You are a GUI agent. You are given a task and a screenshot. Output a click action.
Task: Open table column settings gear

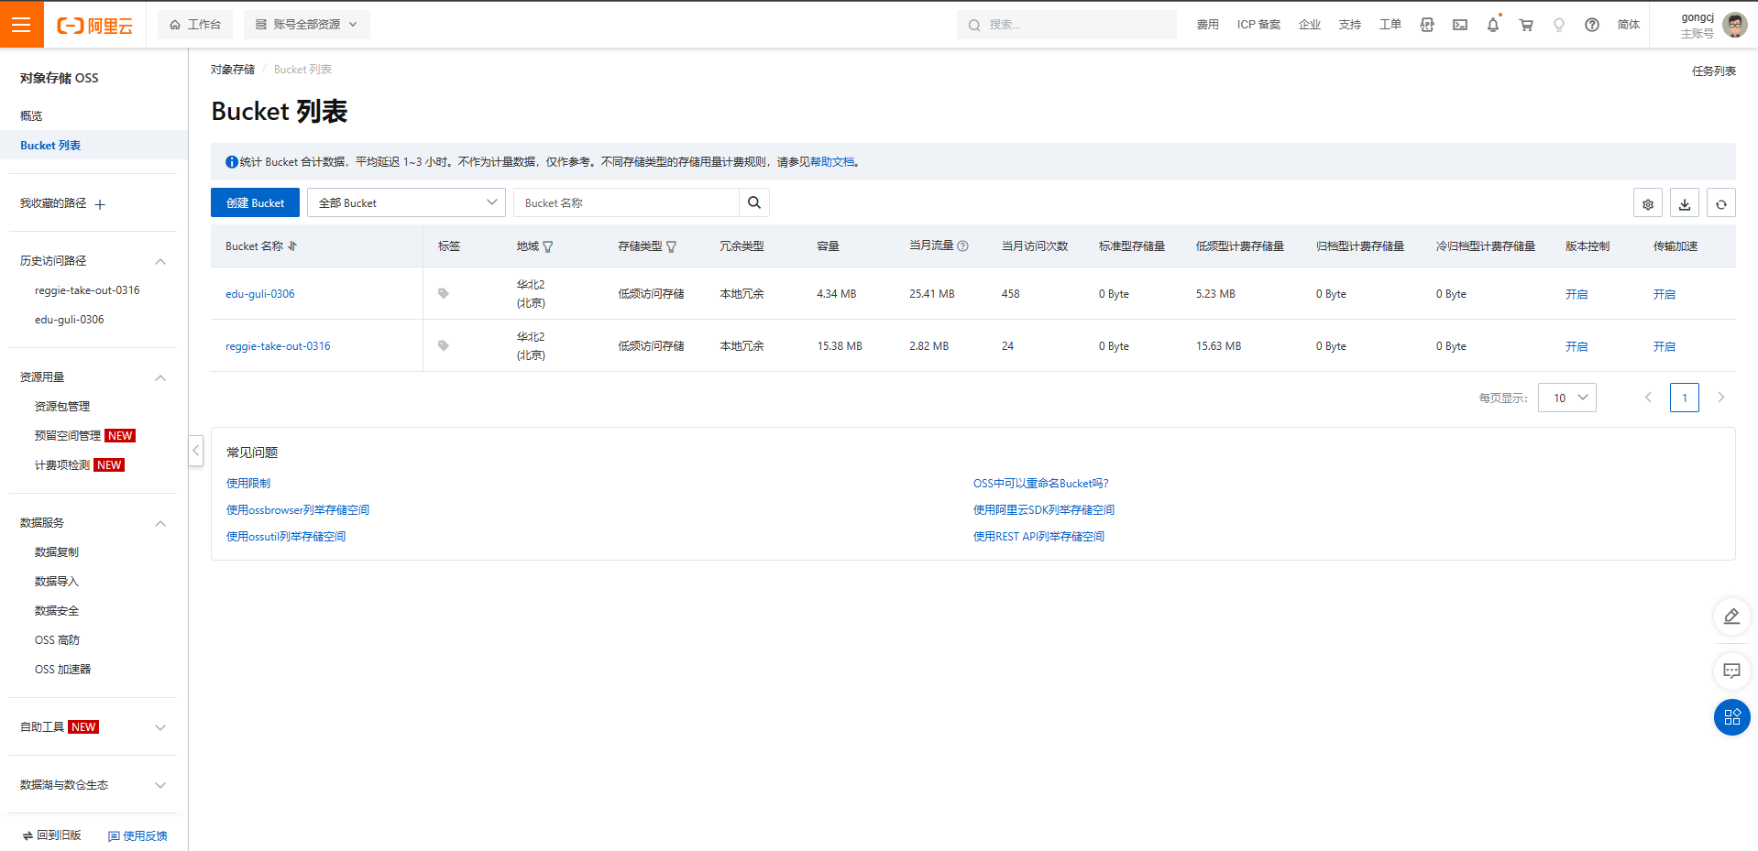pos(1647,203)
